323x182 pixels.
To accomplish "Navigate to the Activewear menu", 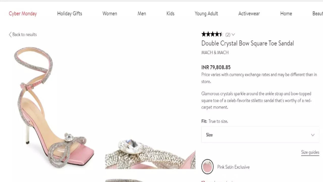I will pyautogui.click(x=249, y=14).
